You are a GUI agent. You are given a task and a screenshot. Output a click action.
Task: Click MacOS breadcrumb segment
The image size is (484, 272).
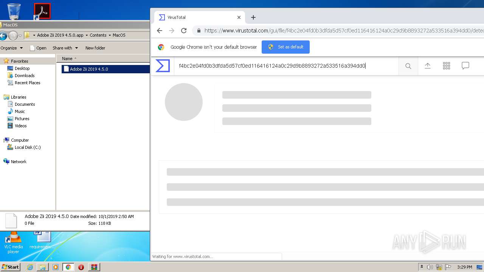pyautogui.click(x=119, y=35)
